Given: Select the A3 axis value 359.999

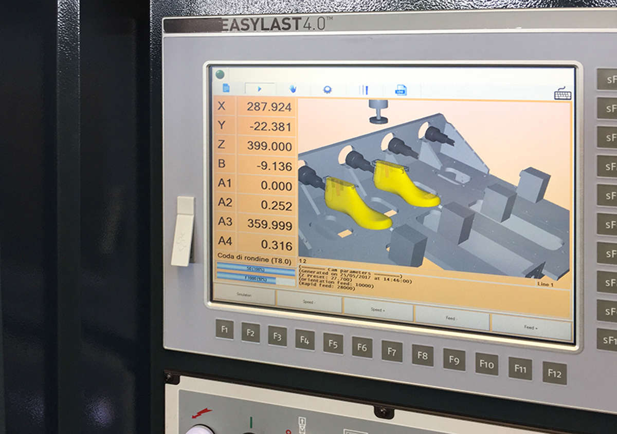Looking at the screenshot, I should [269, 224].
